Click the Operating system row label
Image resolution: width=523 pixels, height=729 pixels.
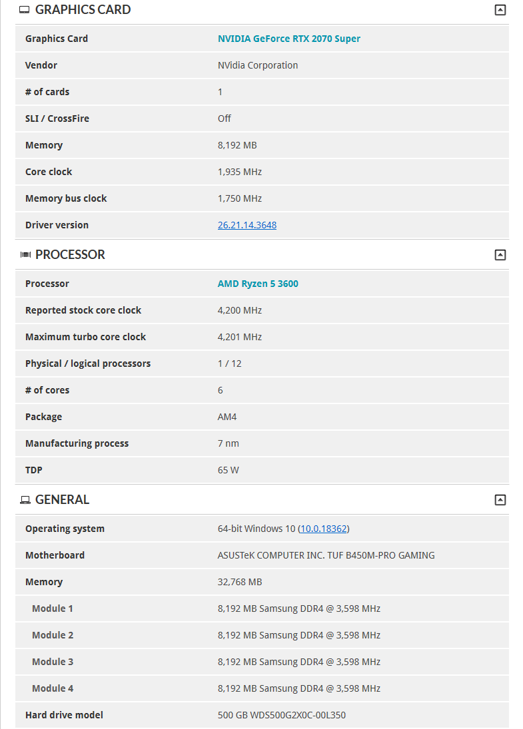coord(65,529)
